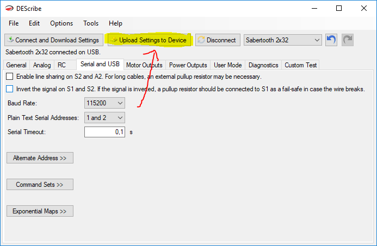Click the 'Plain Text Serial Addresses:' label

(x=43, y=118)
